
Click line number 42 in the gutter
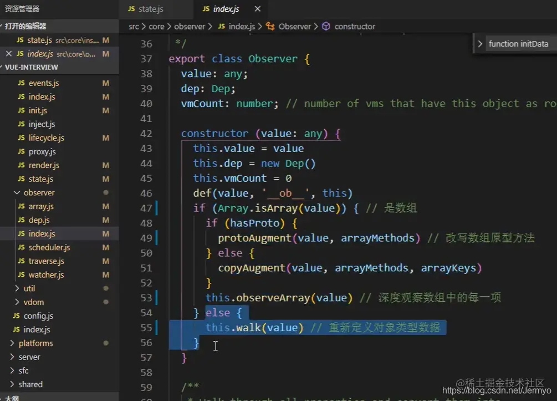point(146,134)
